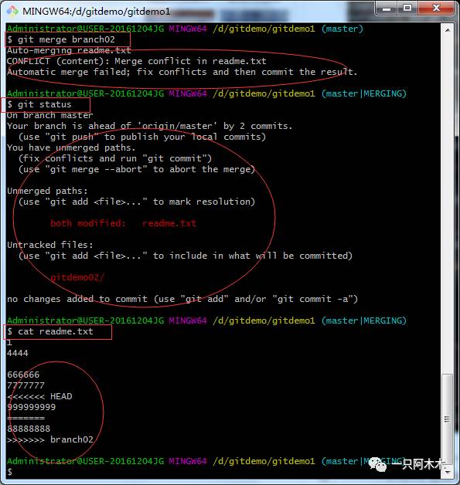Click the 'CONFLICT (content): Merge conflict' line
The height and width of the screenshot is (485, 460).
pos(137,61)
